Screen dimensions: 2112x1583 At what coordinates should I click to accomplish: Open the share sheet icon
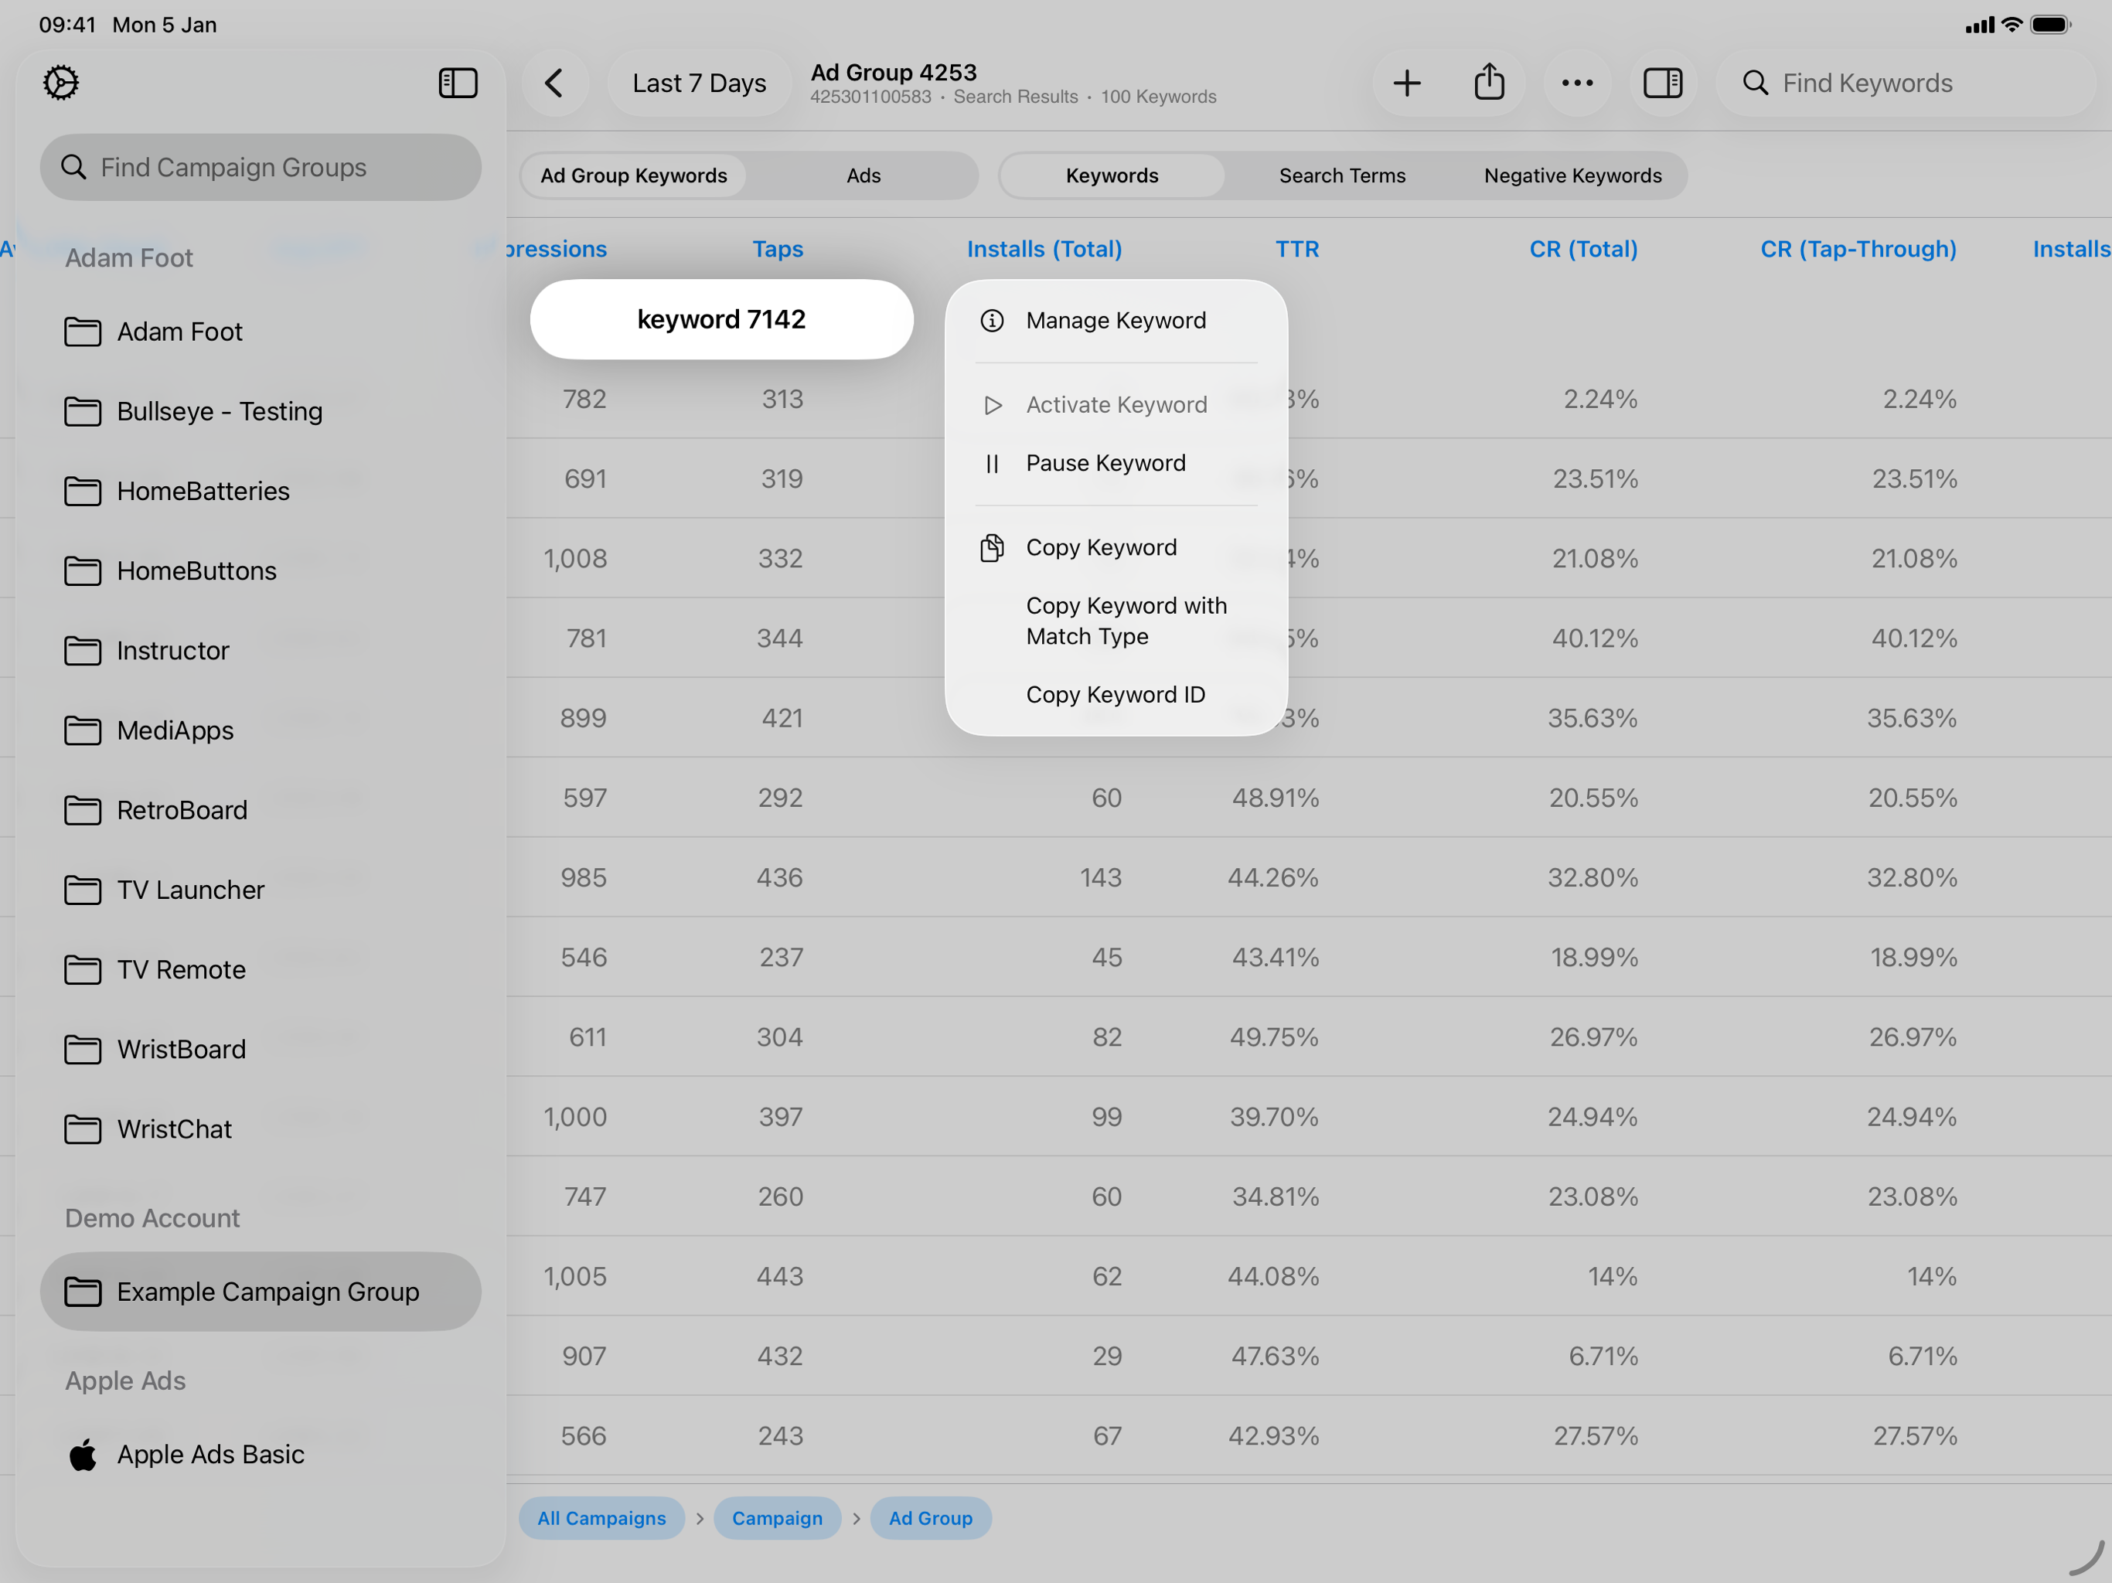1488,83
